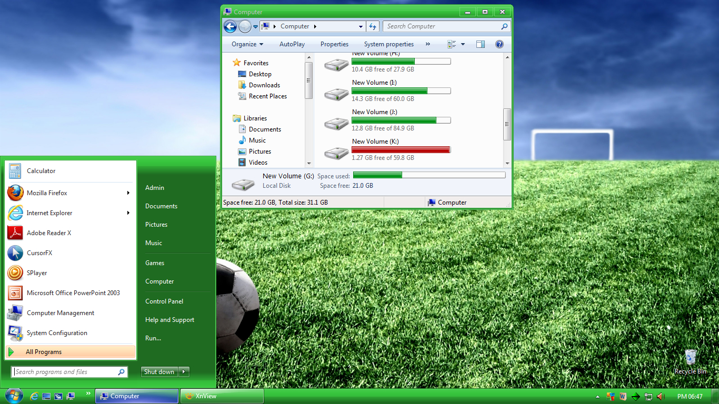This screenshot has height=404, width=719.
Task: Click the Search programs and files box
Action: 69,372
